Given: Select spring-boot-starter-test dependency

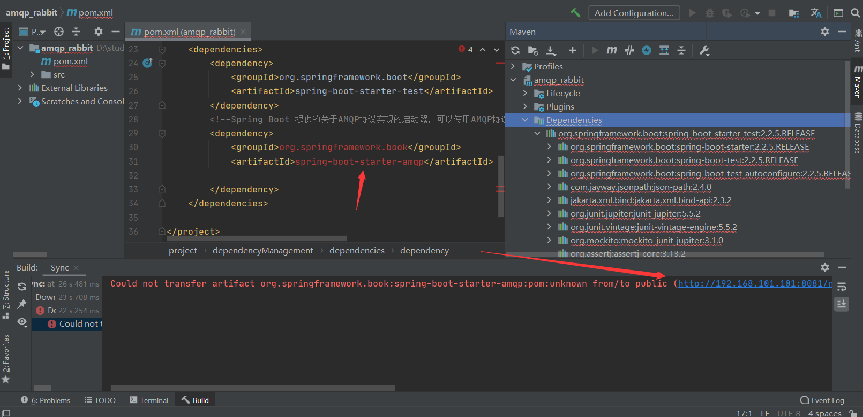Looking at the screenshot, I should tap(686, 133).
